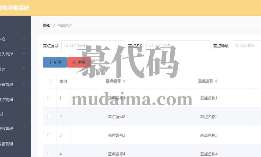The width and height of the screenshot is (261, 157).
Task: Select the checkbox for row 2
Action: 49,117
